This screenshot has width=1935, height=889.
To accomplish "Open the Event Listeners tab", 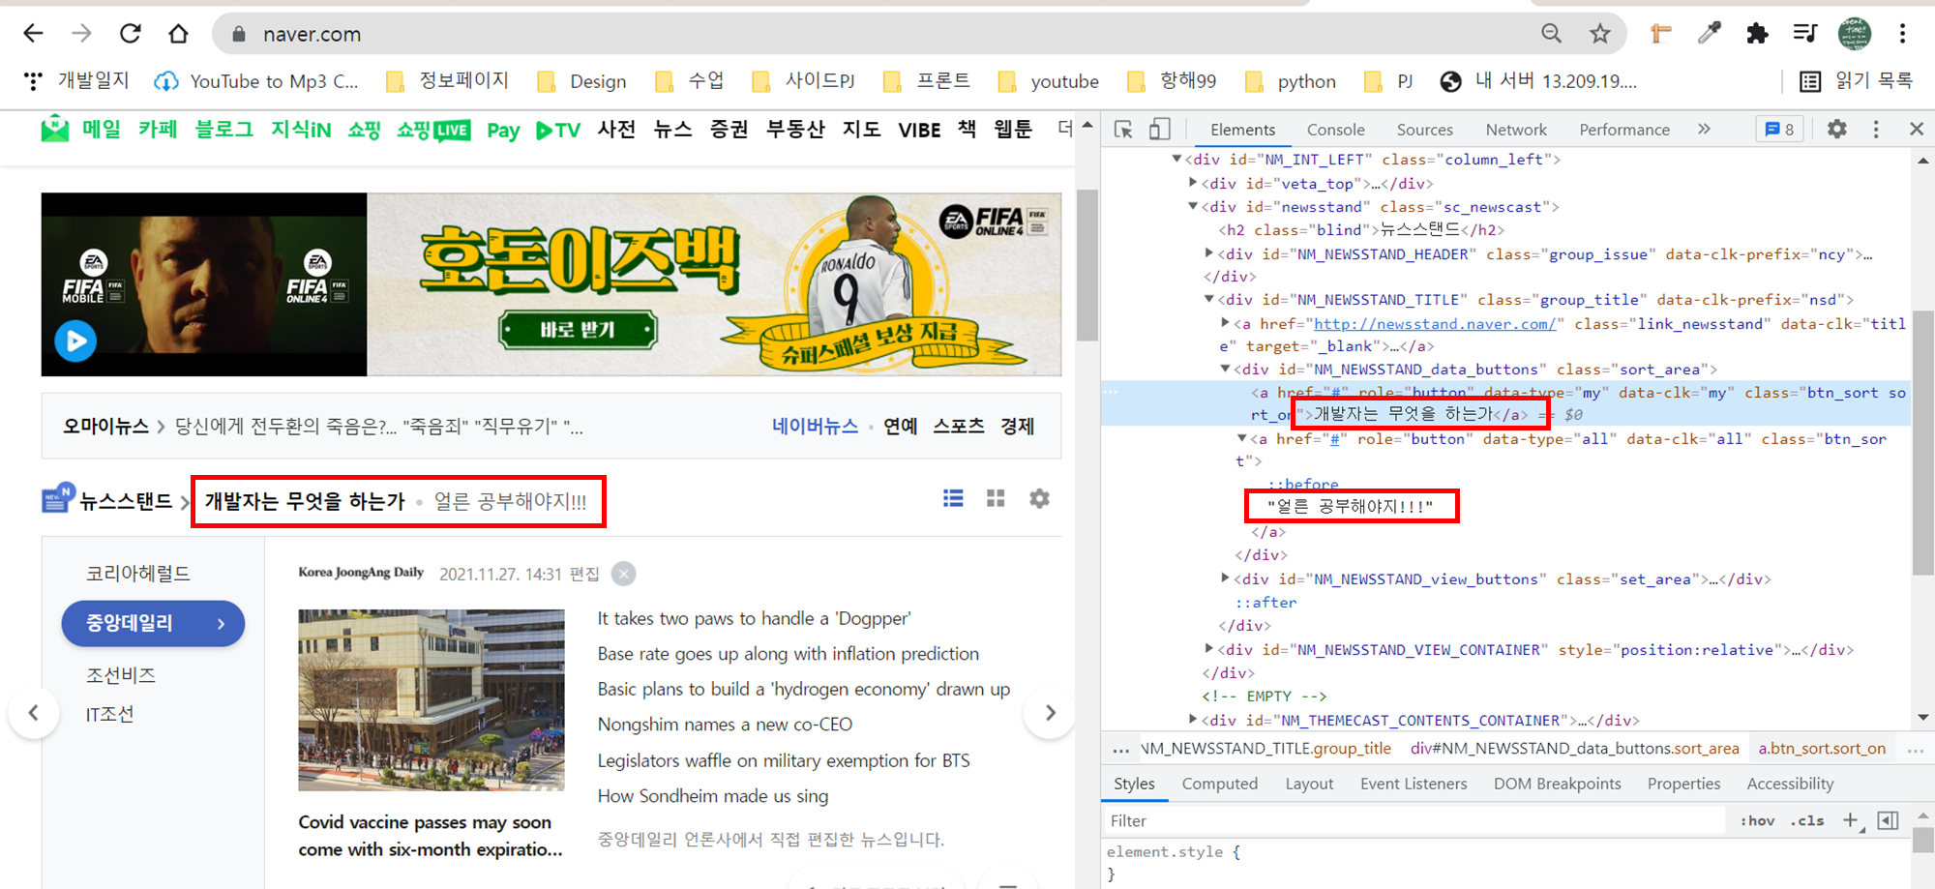I will click(x=1414, y=784).
